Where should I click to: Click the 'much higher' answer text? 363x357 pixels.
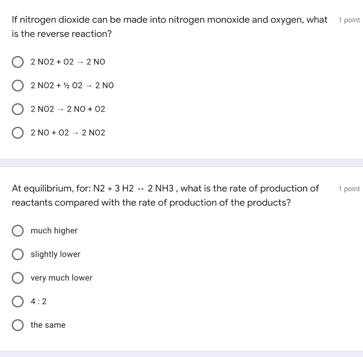pos(54,231)
